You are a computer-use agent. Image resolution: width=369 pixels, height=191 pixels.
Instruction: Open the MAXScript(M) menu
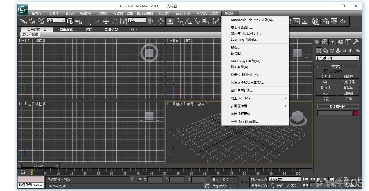click(207, 13)
